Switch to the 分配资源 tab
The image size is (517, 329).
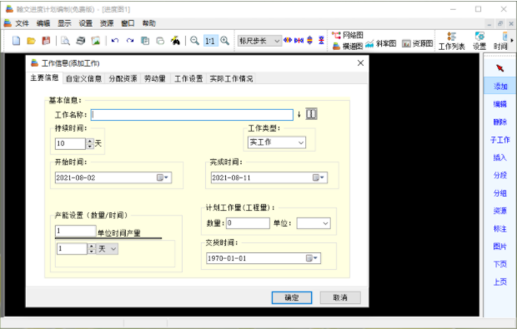click(123, 78)
